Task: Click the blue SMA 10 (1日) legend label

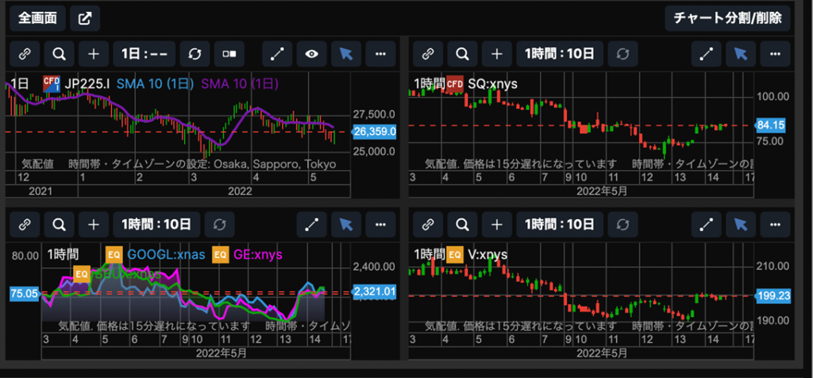Action: (x=156, y=83)
